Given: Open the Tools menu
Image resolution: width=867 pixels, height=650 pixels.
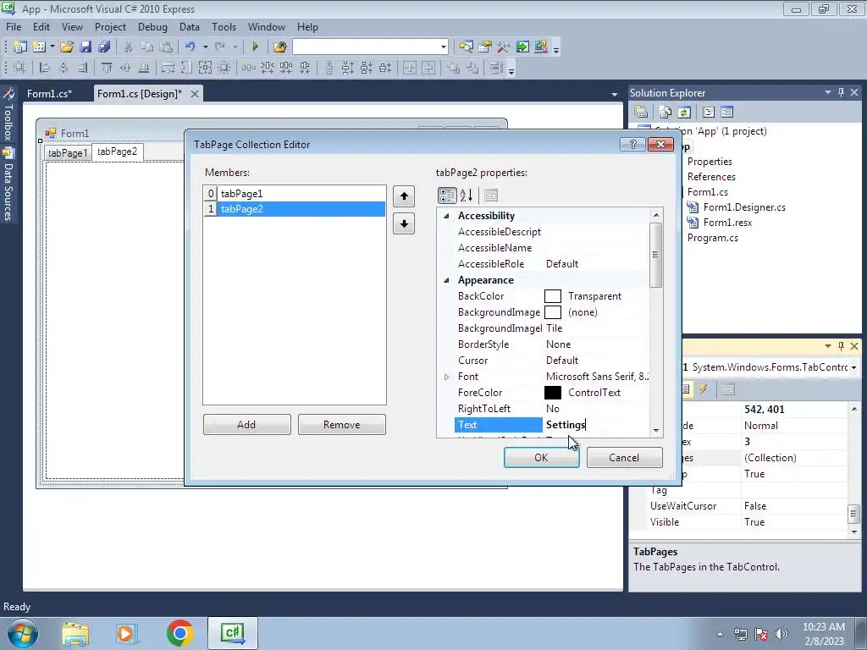Looking at the screenshot, I should 224,26.
